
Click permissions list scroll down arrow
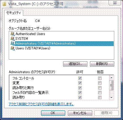point(111,97)
